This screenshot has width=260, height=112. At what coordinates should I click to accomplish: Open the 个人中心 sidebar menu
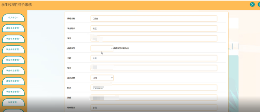click(13, 18)
